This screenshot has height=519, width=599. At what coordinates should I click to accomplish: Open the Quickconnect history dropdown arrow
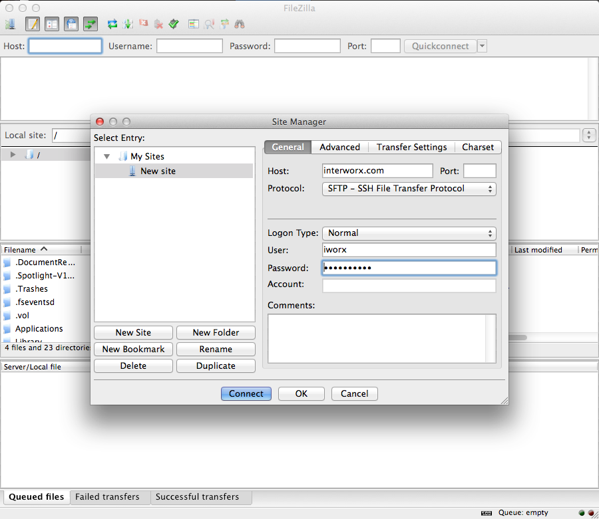click(x=482, y=46)
